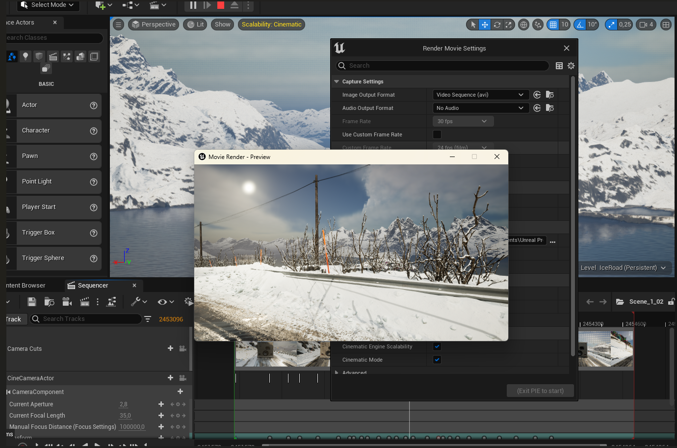
Task: Select the Cinematic category in Place Actors
Action: [53, 56]
